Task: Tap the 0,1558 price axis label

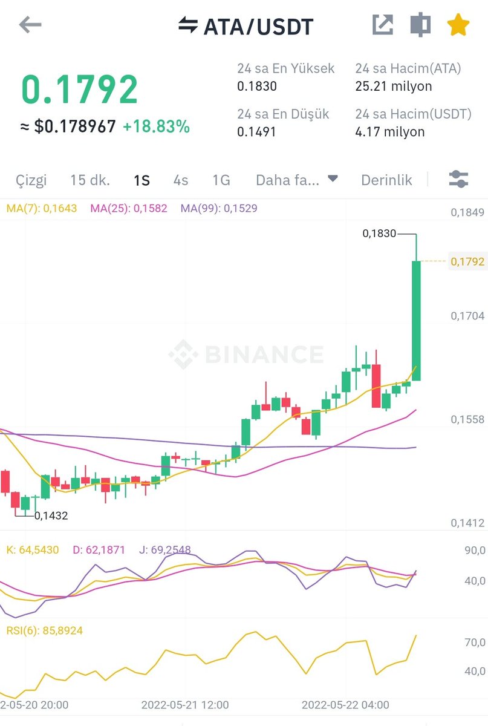Action: pyautogui.click(x=467, y=419)
